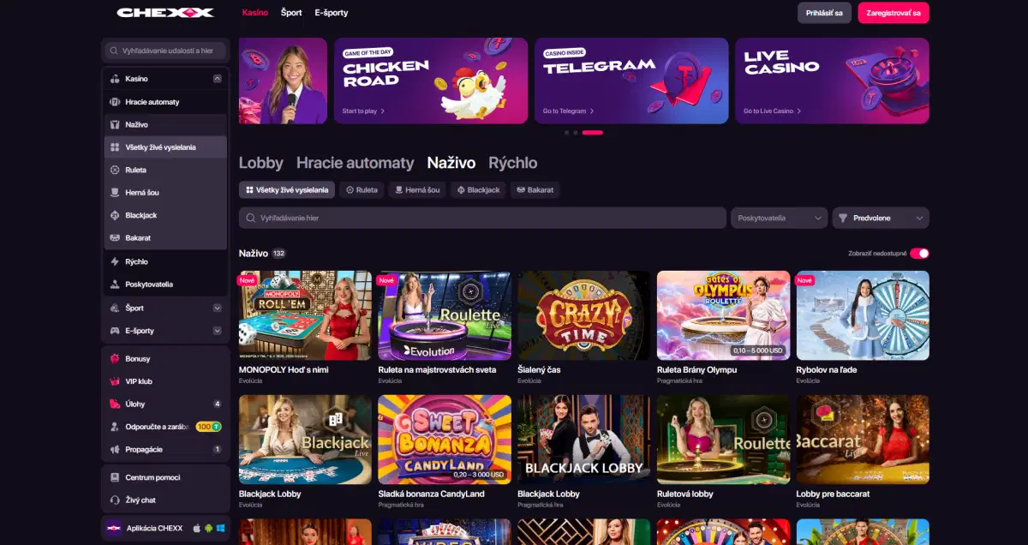Viewport: 1028px width, 545px height.
Task: Click the Vyhľadávanie hier search field
Action: (482, 218)
